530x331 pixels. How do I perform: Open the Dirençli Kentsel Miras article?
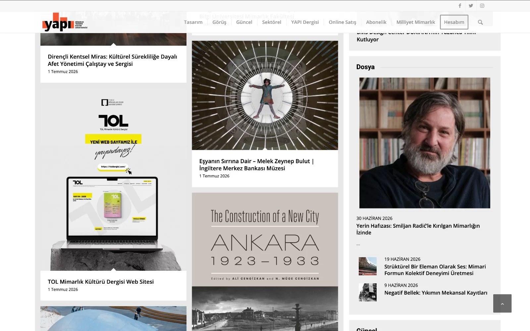coord(113,60)
